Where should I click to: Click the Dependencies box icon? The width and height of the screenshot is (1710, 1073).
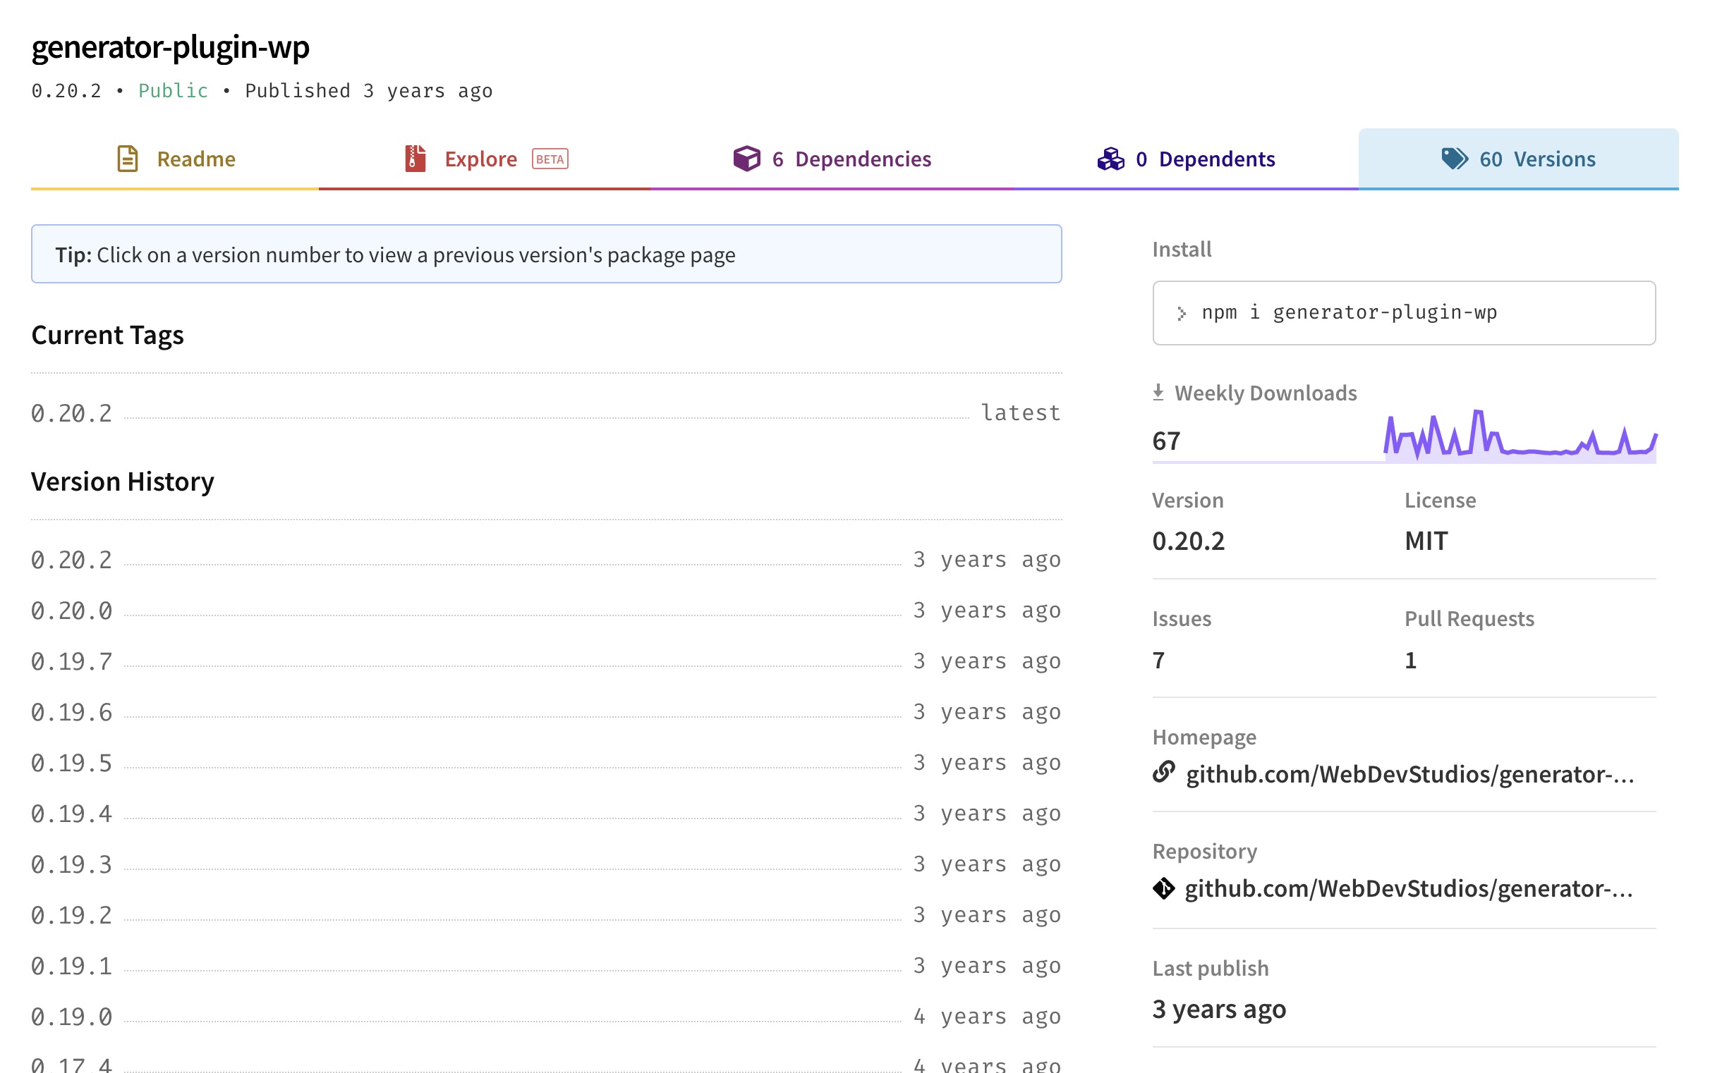[746, 159]
